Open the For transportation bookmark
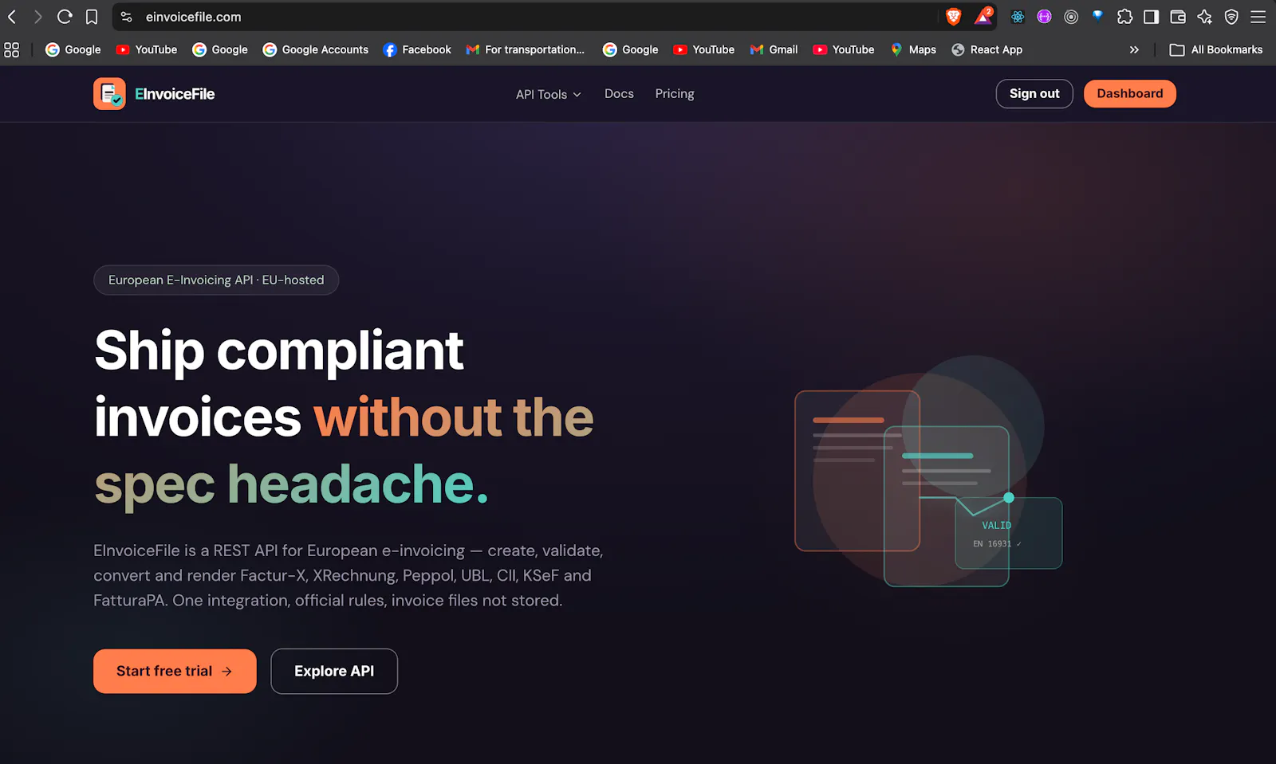 [x=526, y=49]
